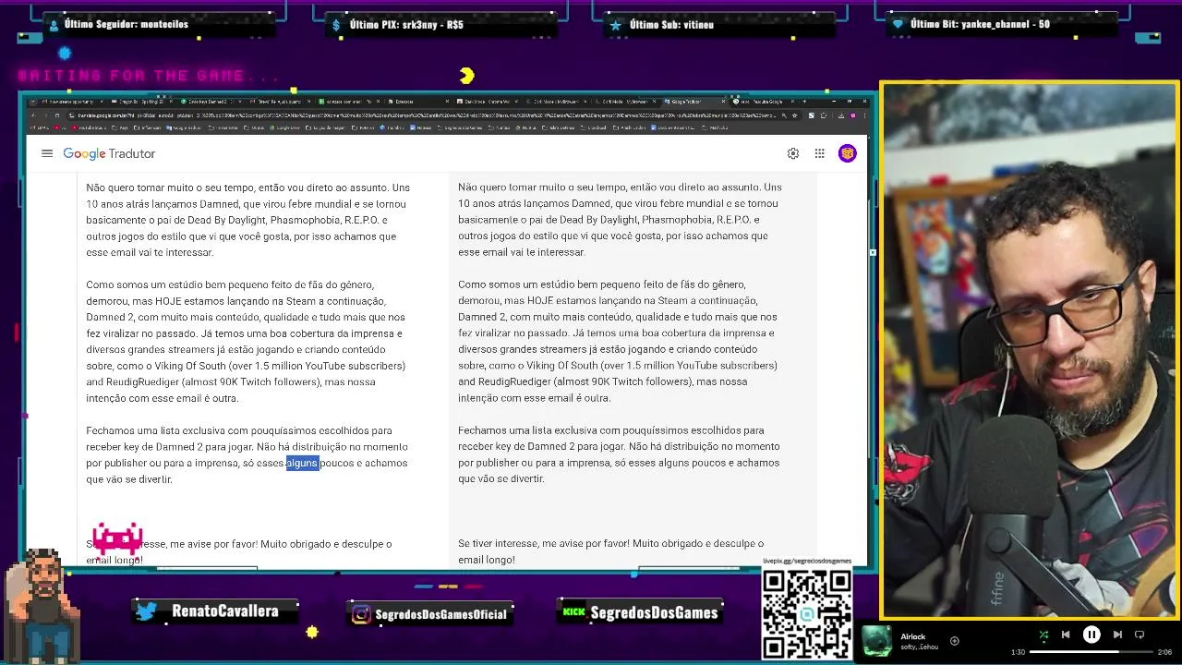Click the Twitter handle RenatoCavallera
Viewport: 1182px width, 665px height.
(x=224, y=611)
